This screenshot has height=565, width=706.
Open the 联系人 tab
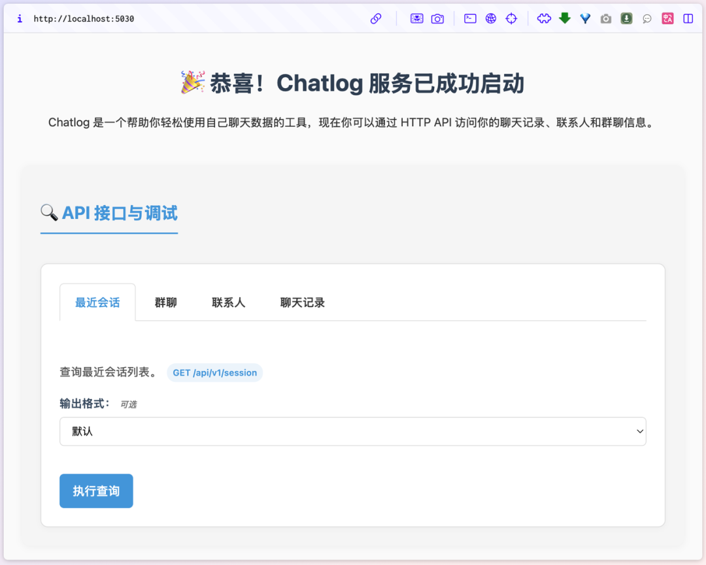(228, 302)
